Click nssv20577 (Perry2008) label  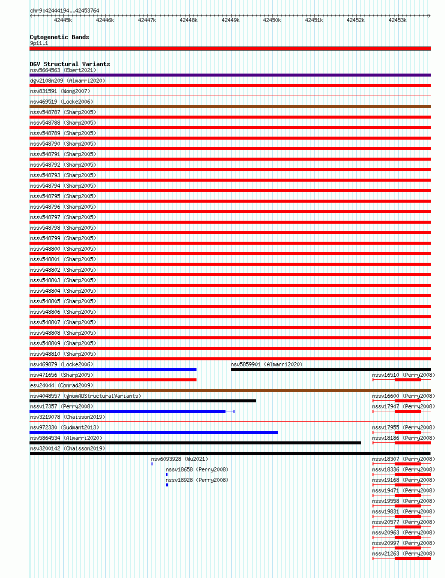403,522
